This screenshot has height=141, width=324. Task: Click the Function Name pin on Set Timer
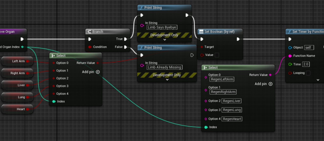point(290,56)
